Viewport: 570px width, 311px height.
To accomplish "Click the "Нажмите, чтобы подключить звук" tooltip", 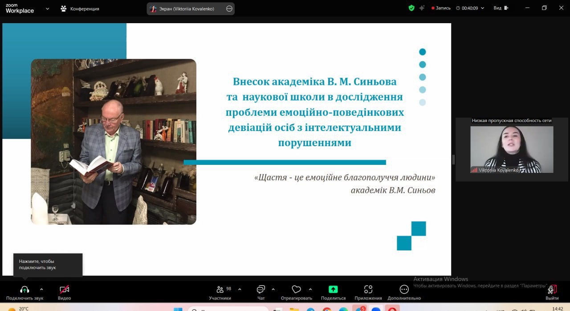I will point(48,265).
